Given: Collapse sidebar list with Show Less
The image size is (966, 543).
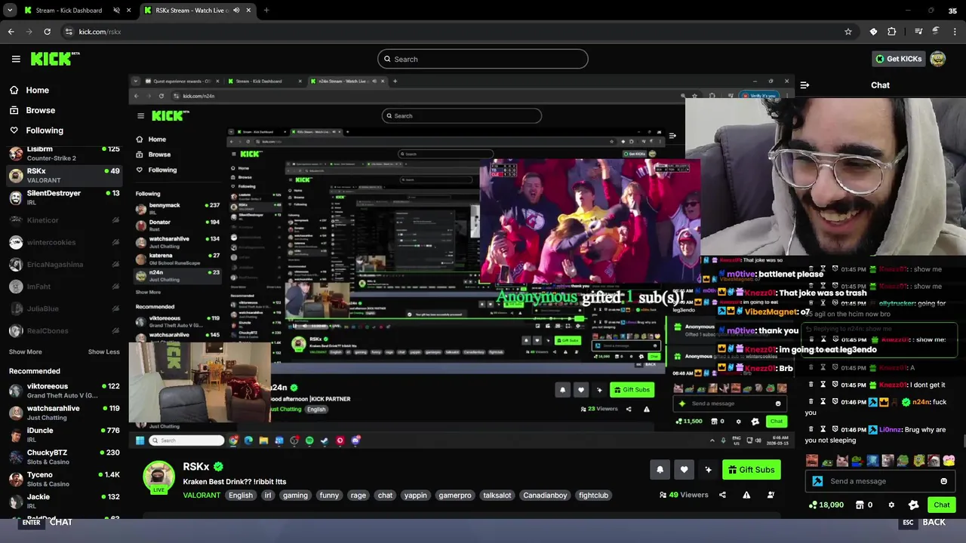Looking at the screenshot, I should pos(103,351).
